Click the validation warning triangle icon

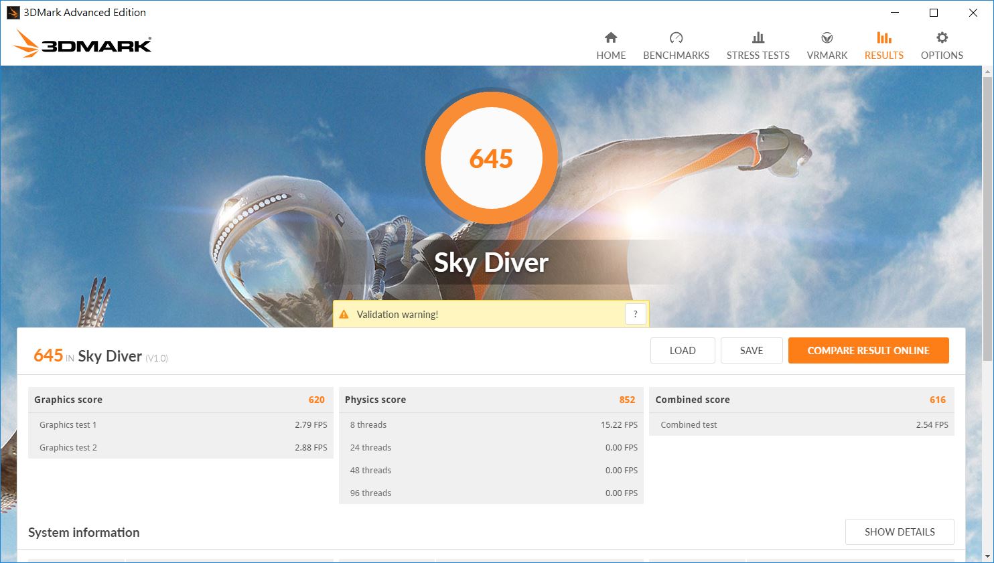click(344, 315)
